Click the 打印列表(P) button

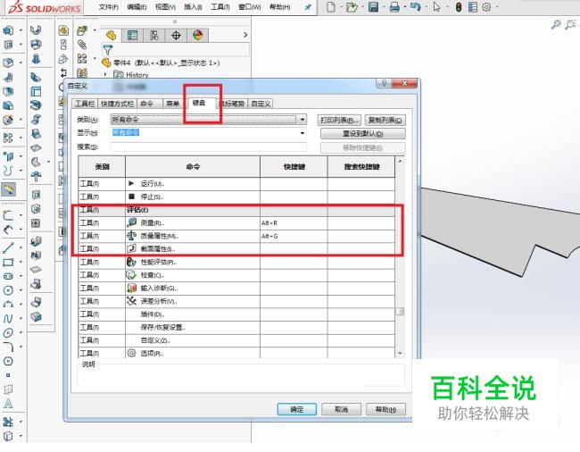click(x=339, y=120)
